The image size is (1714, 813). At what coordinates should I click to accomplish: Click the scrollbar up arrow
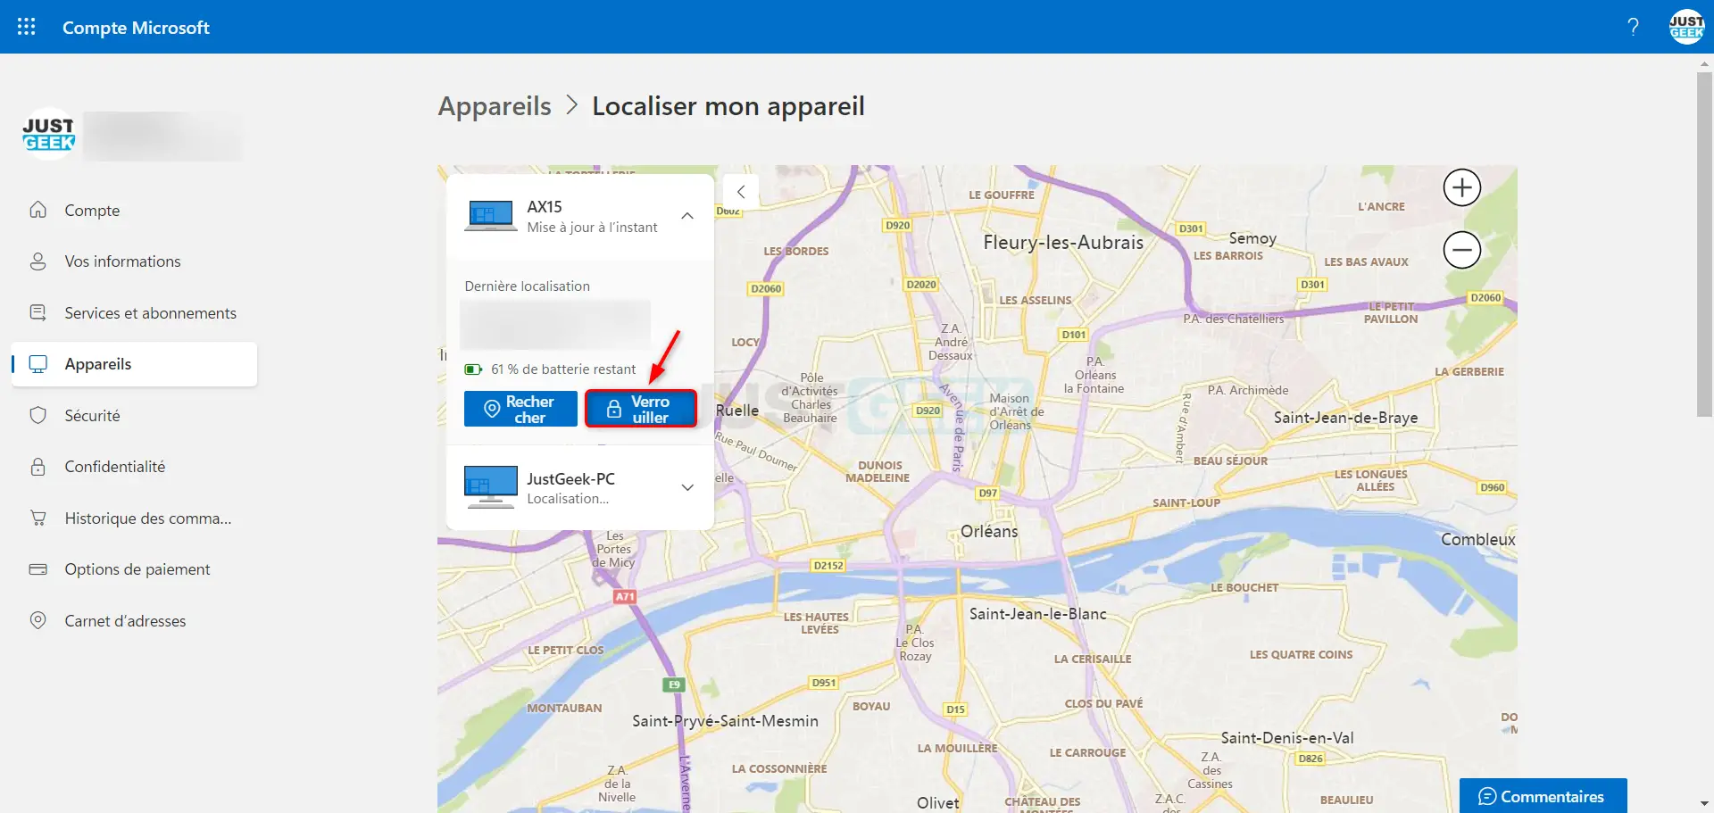(1704, 63)
